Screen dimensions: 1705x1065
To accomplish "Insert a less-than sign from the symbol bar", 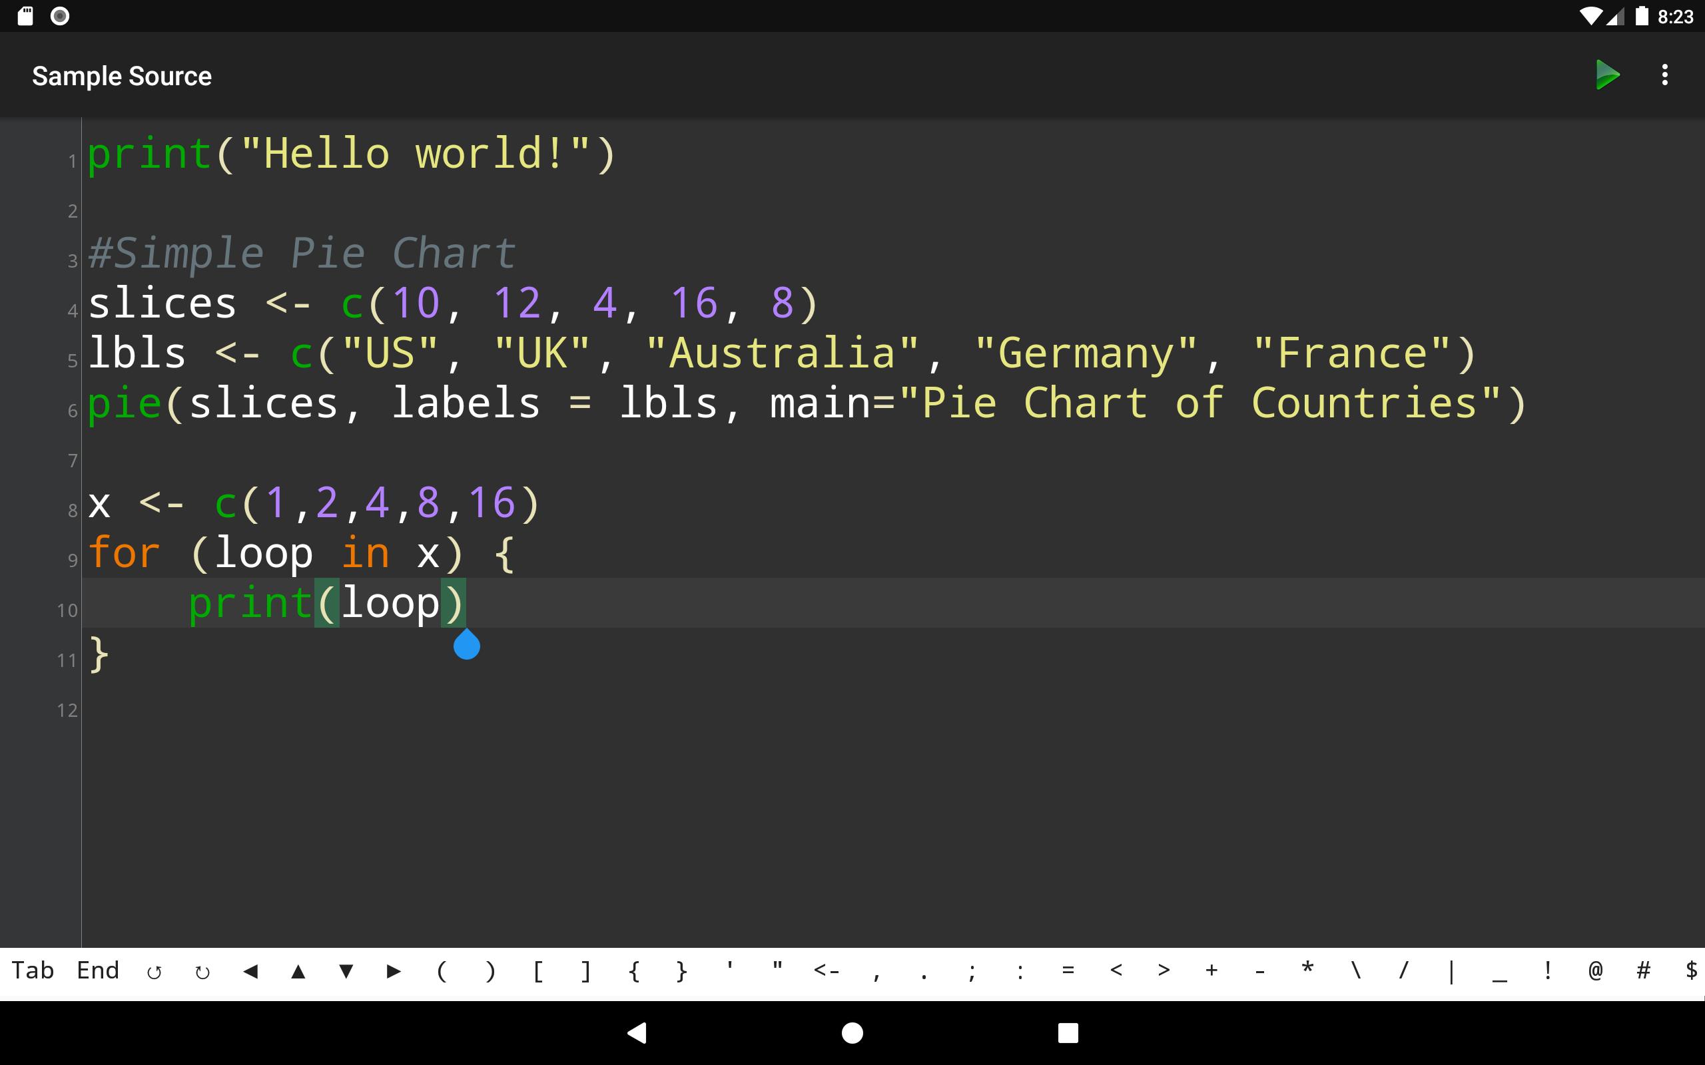I will click(x=1116, y=971).
